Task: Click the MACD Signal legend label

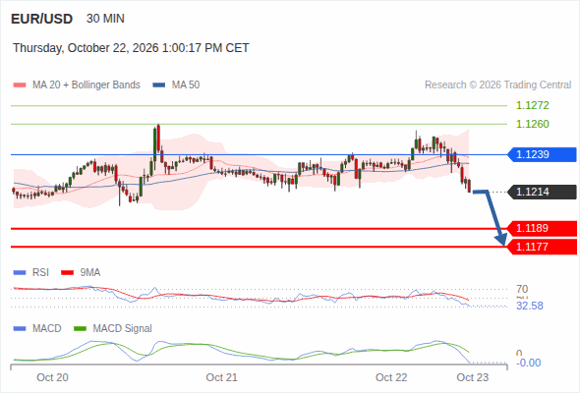Action: (123, 329)
